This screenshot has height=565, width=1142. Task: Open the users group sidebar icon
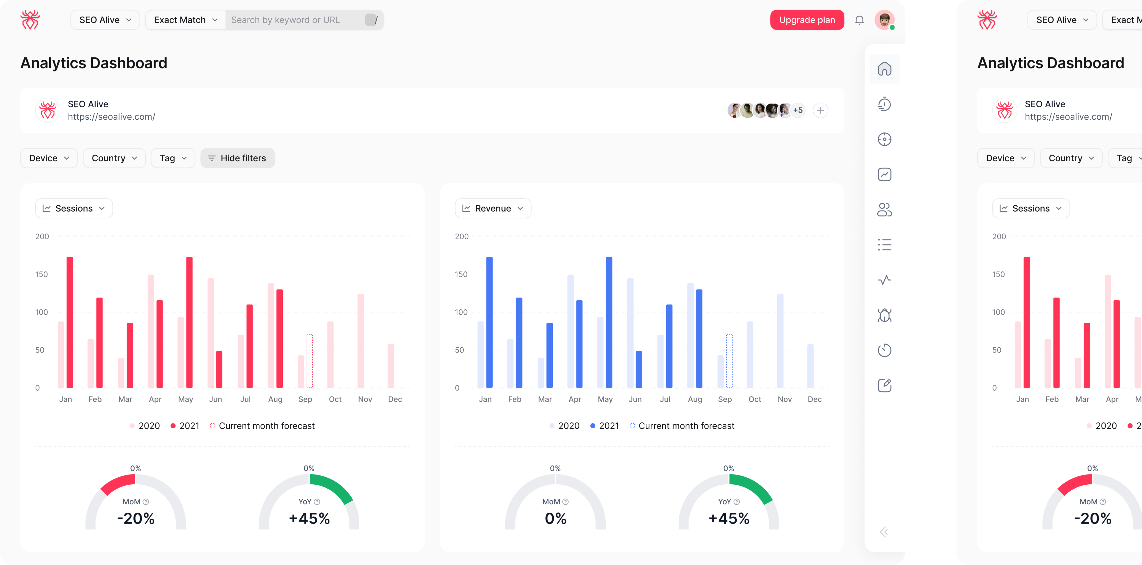click(x=884, y=209)
